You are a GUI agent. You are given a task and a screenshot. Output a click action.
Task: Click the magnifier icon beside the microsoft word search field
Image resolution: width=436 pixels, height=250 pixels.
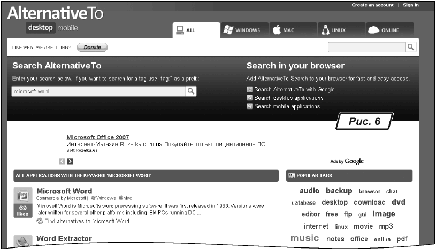191,91
